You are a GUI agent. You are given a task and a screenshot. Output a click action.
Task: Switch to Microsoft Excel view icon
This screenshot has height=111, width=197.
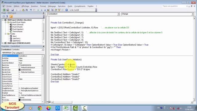4,10
